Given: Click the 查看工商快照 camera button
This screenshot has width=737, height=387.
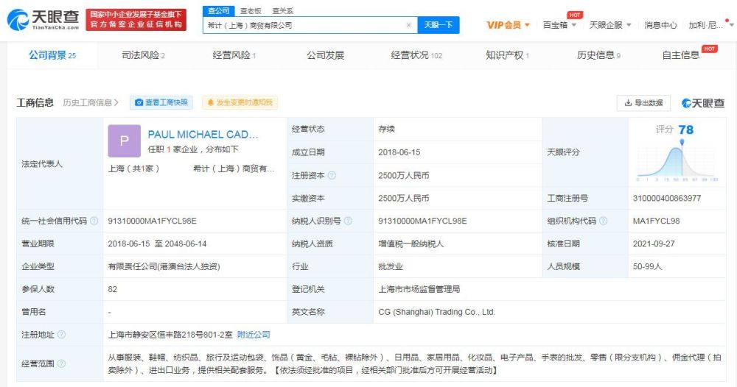Looking at the screenshot, I should point(161,102).
